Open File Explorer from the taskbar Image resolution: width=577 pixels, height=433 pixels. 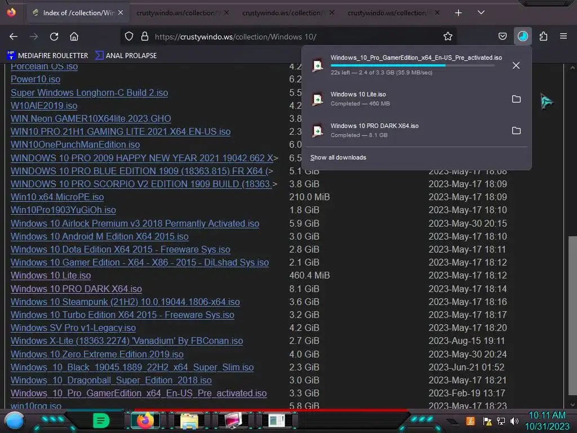click(x=189, y=421)
